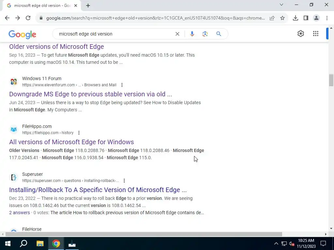The image size is (334, 250).
Task: Reload the current page
Action: coord(28,18)
